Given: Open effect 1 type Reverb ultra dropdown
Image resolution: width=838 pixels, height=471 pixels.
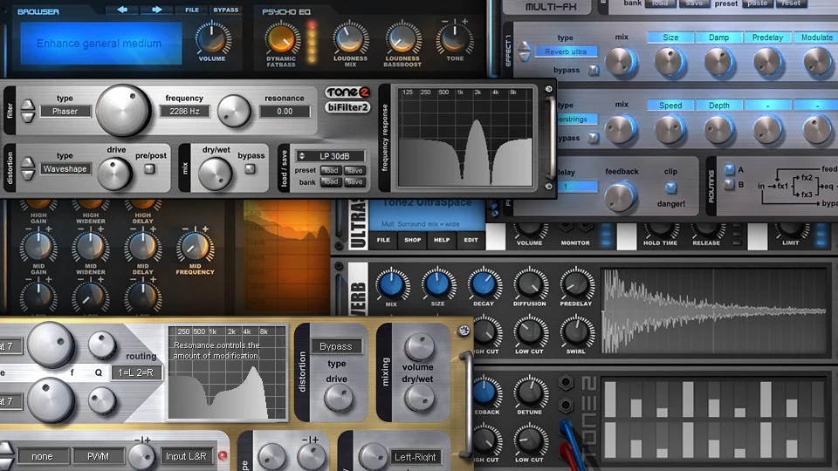Looking at the screenshot, I should 566,51.
